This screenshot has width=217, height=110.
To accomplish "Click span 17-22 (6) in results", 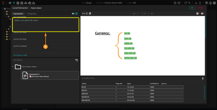I will (130, 90).
